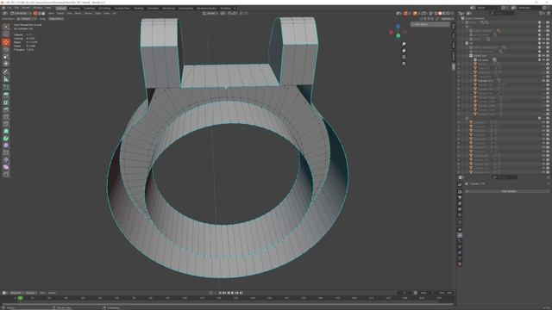Switch to the Modeling workspace tab
Viewport: 552px width, 310px height.
pos(74,8)
